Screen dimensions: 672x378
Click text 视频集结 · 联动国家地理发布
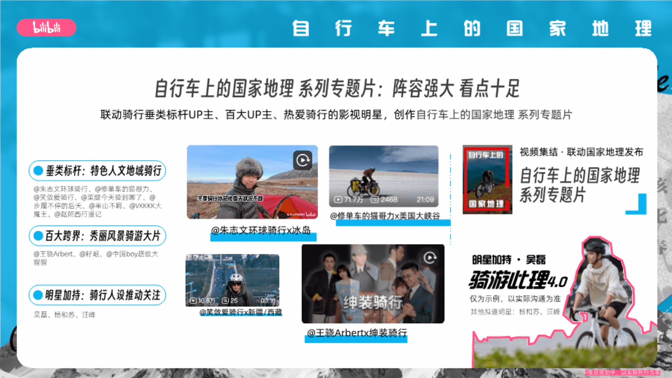581,152
